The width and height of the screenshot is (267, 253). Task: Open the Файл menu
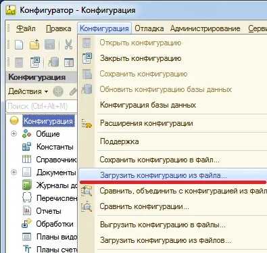26,28
